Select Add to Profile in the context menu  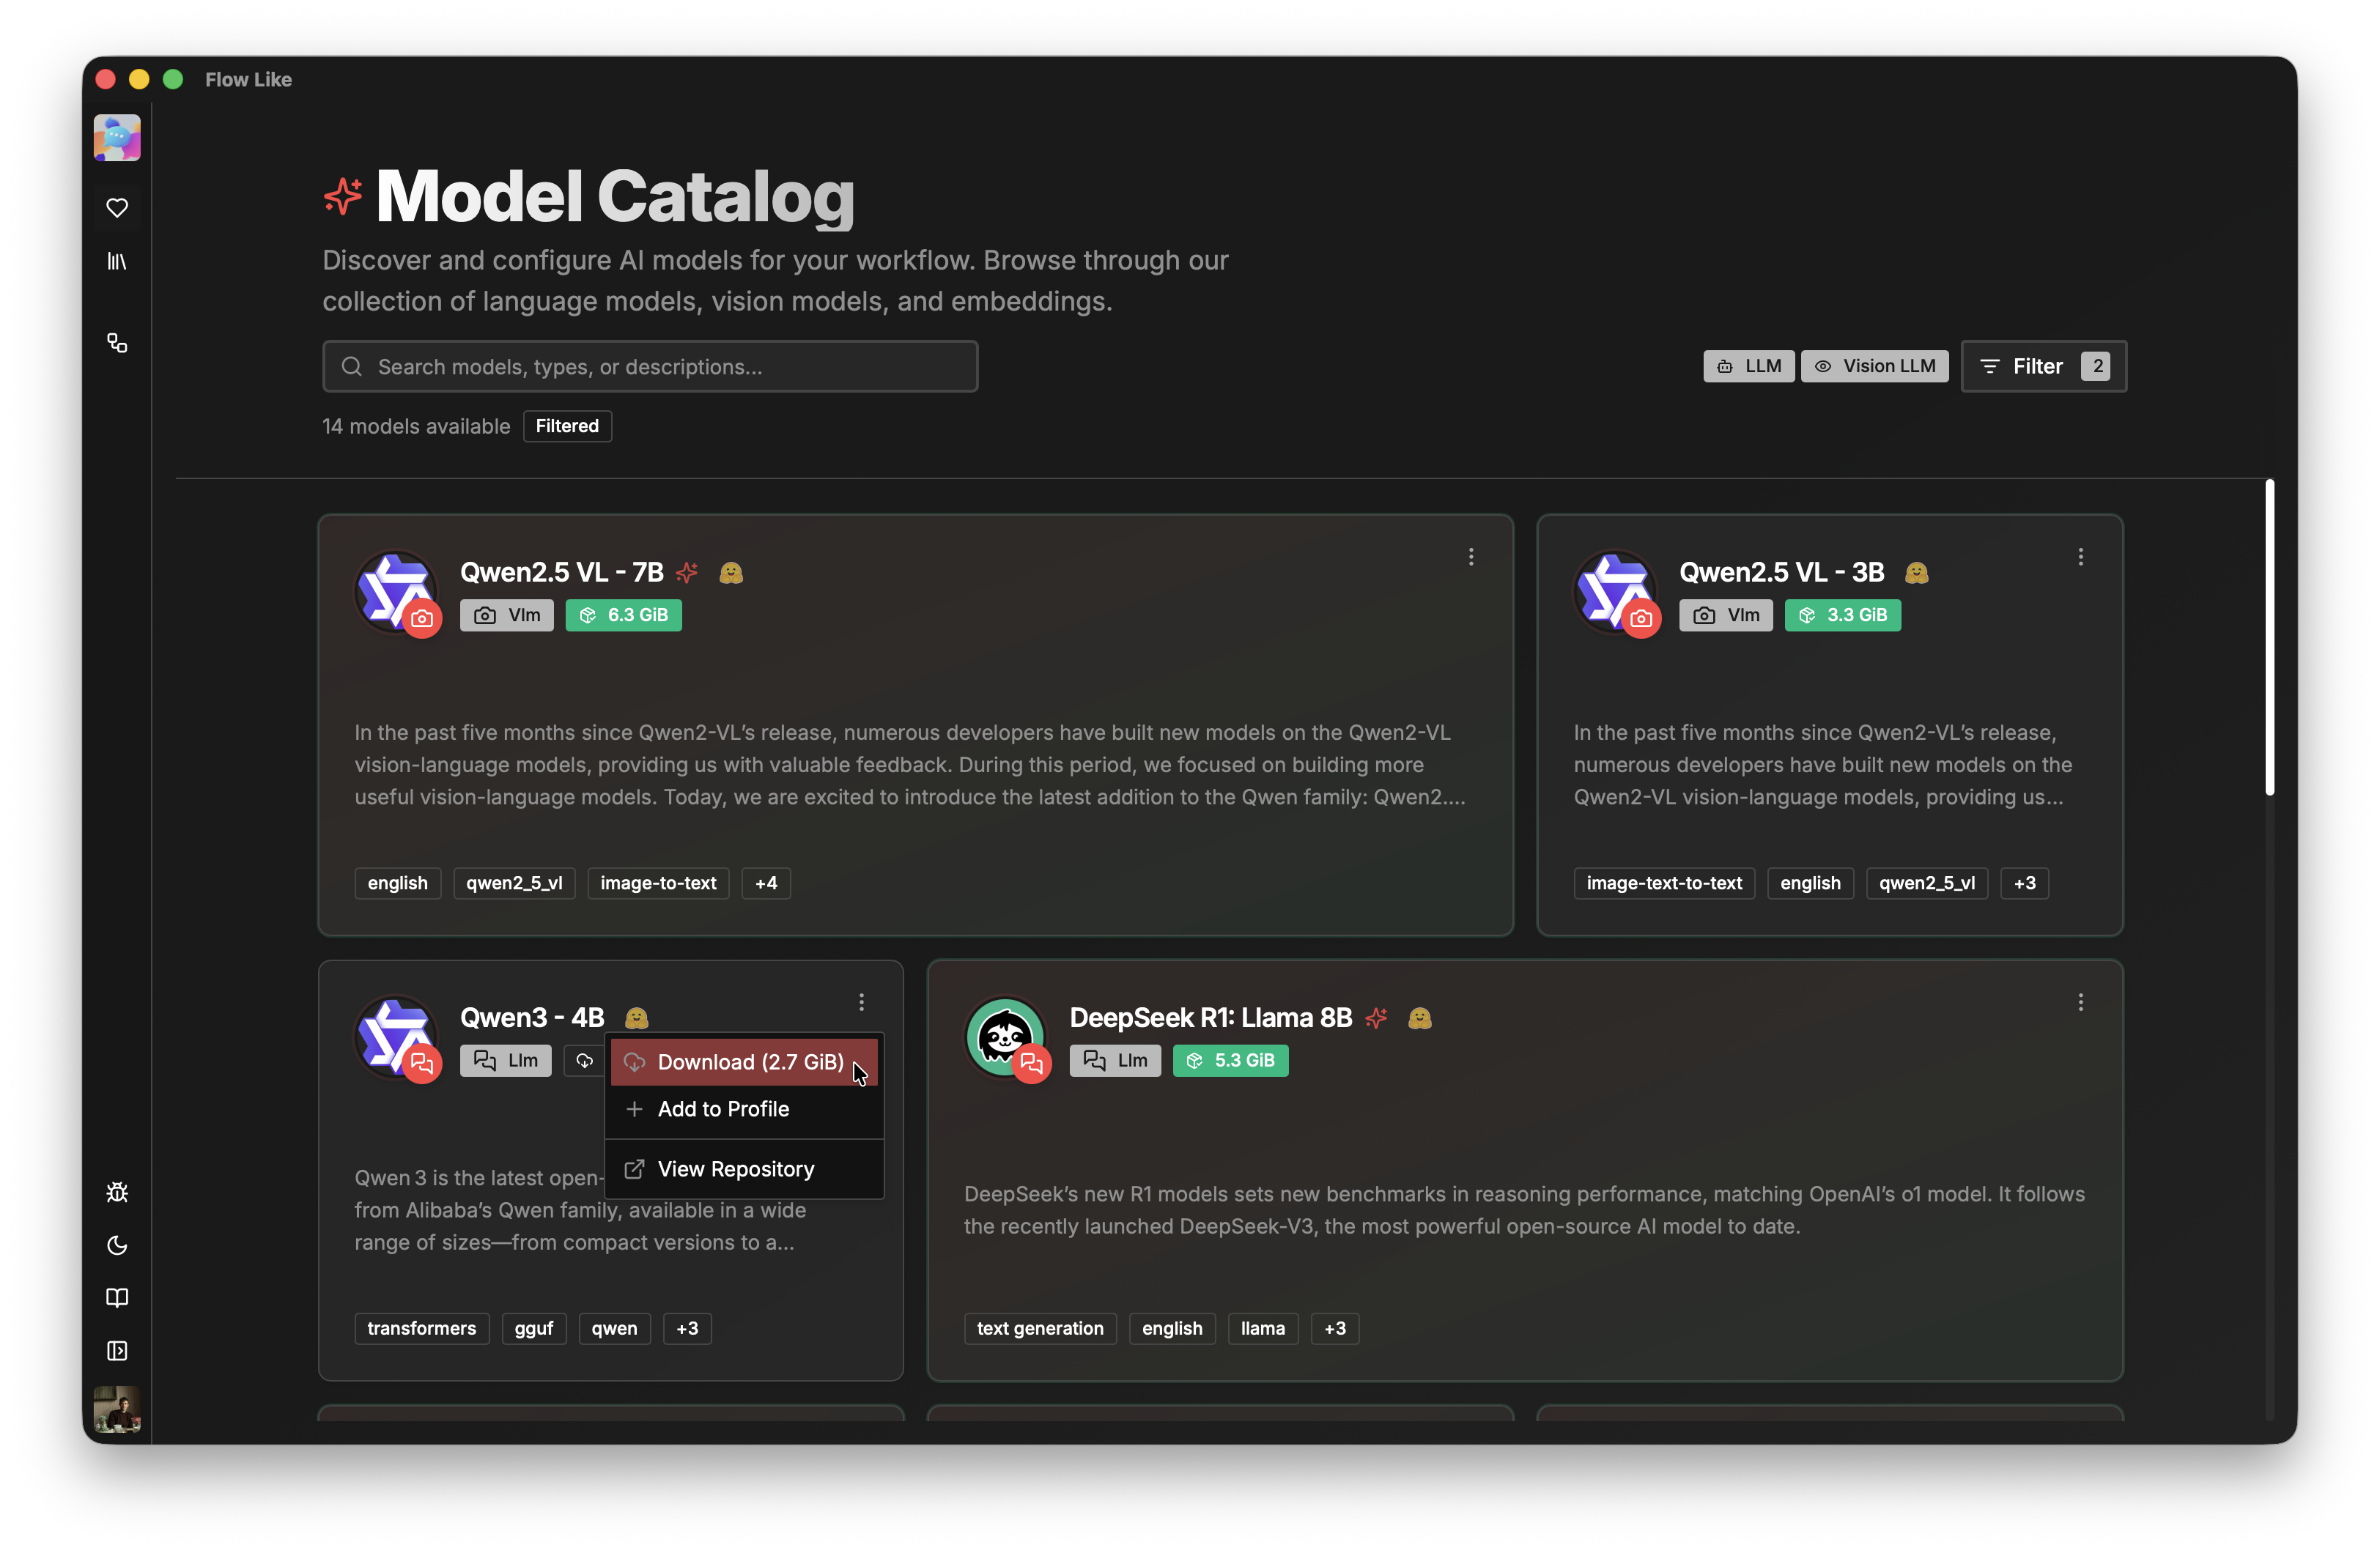point(721,1108)
